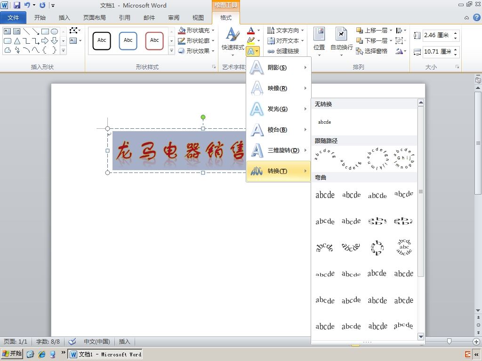
Task: Open the 映像(R) submenu
Action: 279,88
